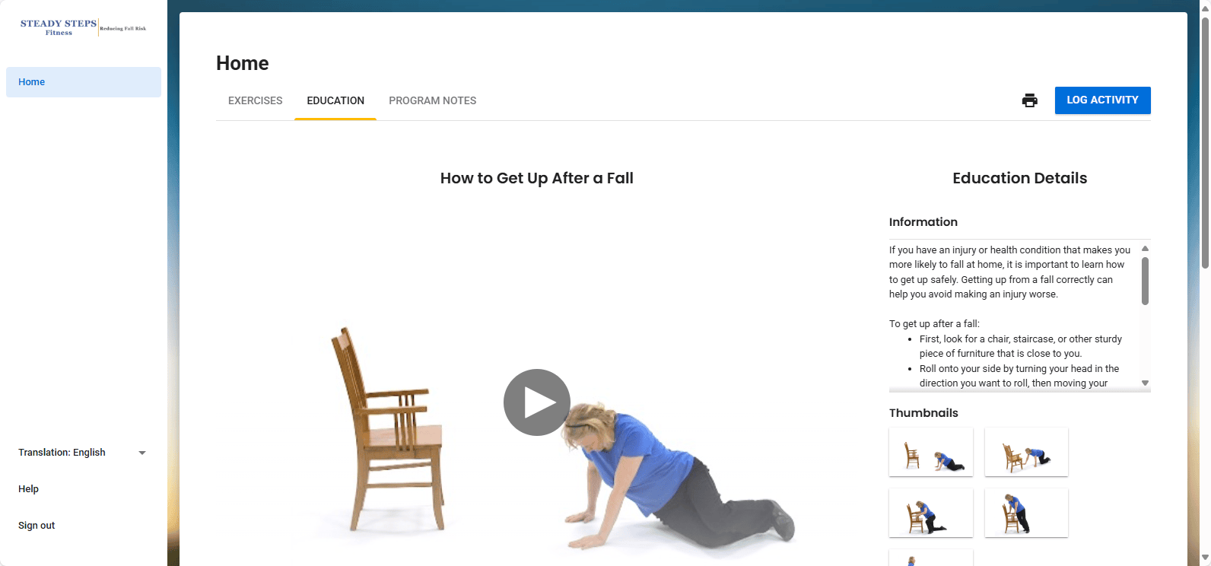Click the Information panel scroll-up arrow
The image size is (1211, 566).
(1145, 249)
